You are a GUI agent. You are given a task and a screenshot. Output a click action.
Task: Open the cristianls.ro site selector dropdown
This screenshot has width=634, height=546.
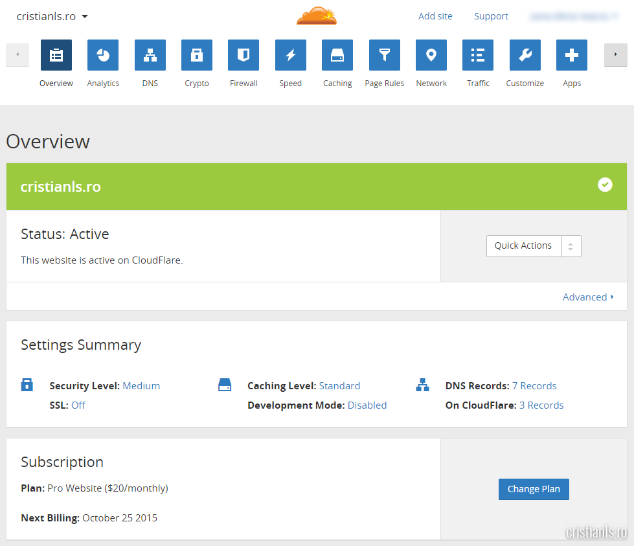point(52,16)
